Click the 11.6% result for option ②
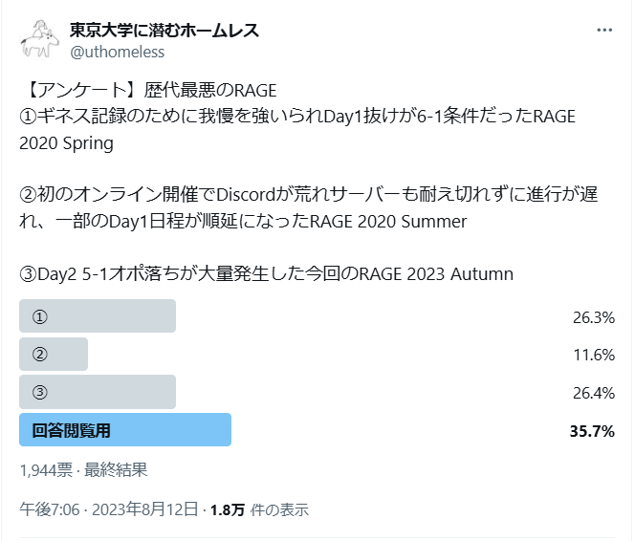This screenshot has width=635, height=541. coord(594,355)
